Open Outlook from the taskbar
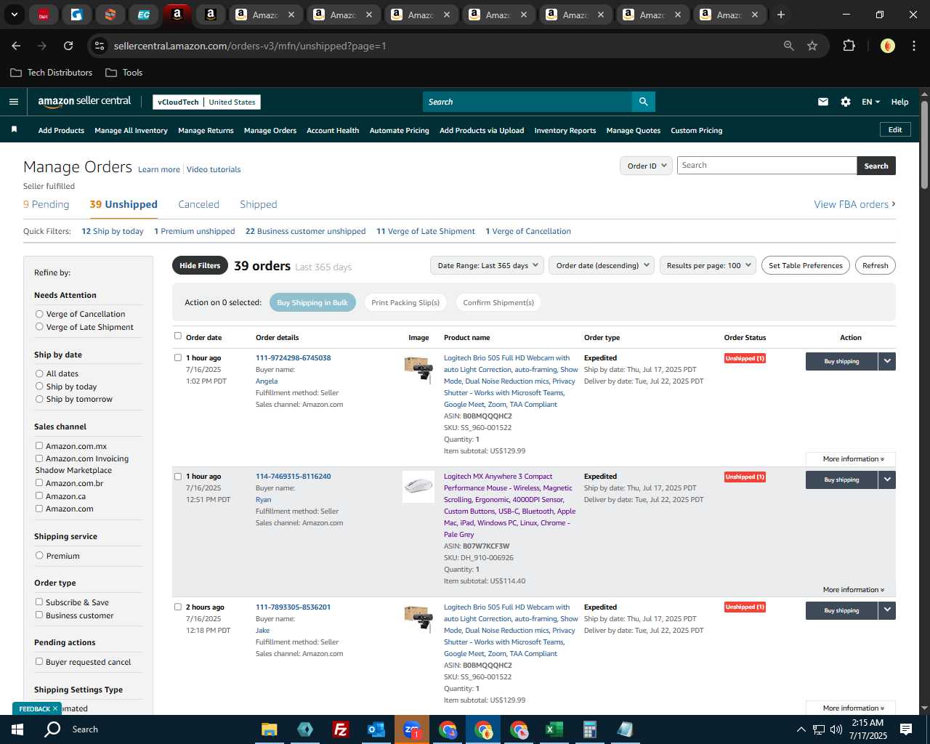Screen dimensions: 930x744 [376, 729]
